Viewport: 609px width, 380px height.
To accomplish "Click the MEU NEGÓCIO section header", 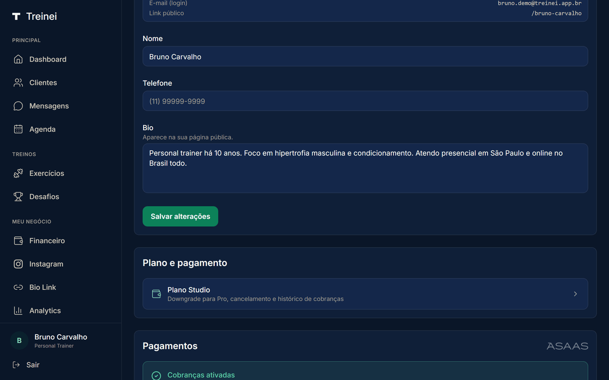I will tap(31, 221).
